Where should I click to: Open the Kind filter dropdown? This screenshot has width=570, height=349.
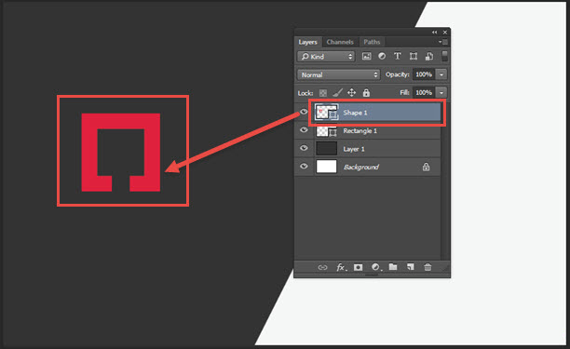(x=326, y=56)
